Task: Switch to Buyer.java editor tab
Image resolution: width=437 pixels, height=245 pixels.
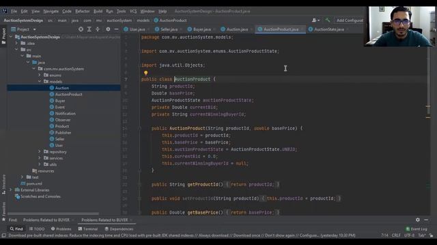Action: coord(201,29)
